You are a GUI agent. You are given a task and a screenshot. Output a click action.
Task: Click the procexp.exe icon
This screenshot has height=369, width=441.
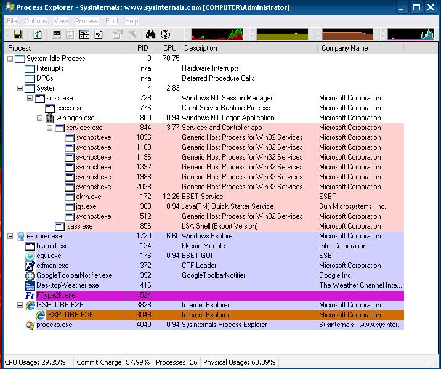[30, 325]
